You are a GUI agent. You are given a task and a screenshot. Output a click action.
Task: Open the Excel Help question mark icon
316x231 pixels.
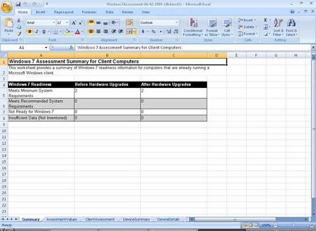pyautogui.click(x=292, y=12)
